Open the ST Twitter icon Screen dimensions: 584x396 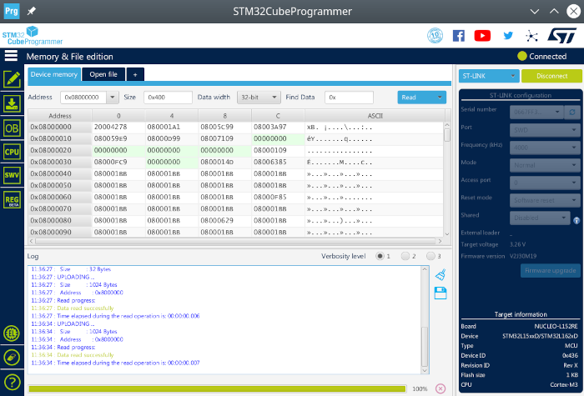tap(508, 36)
